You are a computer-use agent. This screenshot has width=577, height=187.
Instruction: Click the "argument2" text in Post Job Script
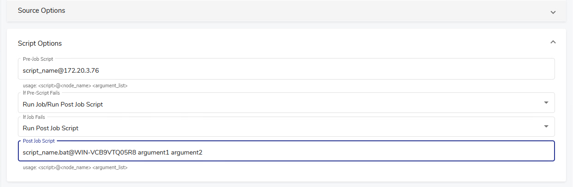point(187,152)
